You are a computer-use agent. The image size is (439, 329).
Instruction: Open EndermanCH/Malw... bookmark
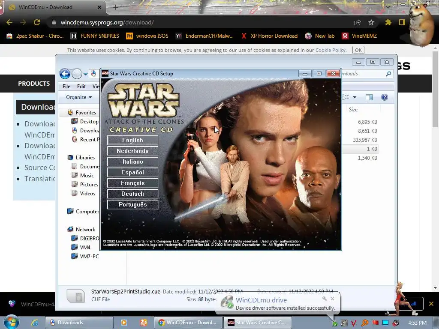tap(204, 36)
